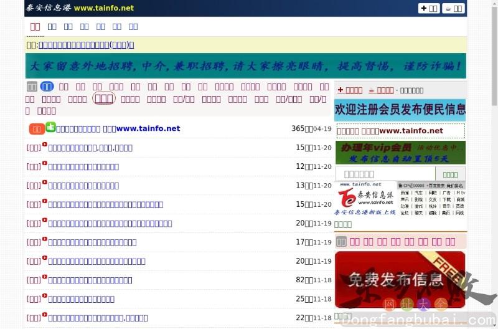Click the green thumbs-up icon on the pinned post
Image resolution: width=498 pixels, height=329 pixels.
(50, 127)
